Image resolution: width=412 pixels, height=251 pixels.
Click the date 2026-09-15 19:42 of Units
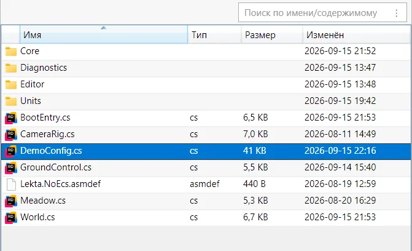(x=340, y=101)
